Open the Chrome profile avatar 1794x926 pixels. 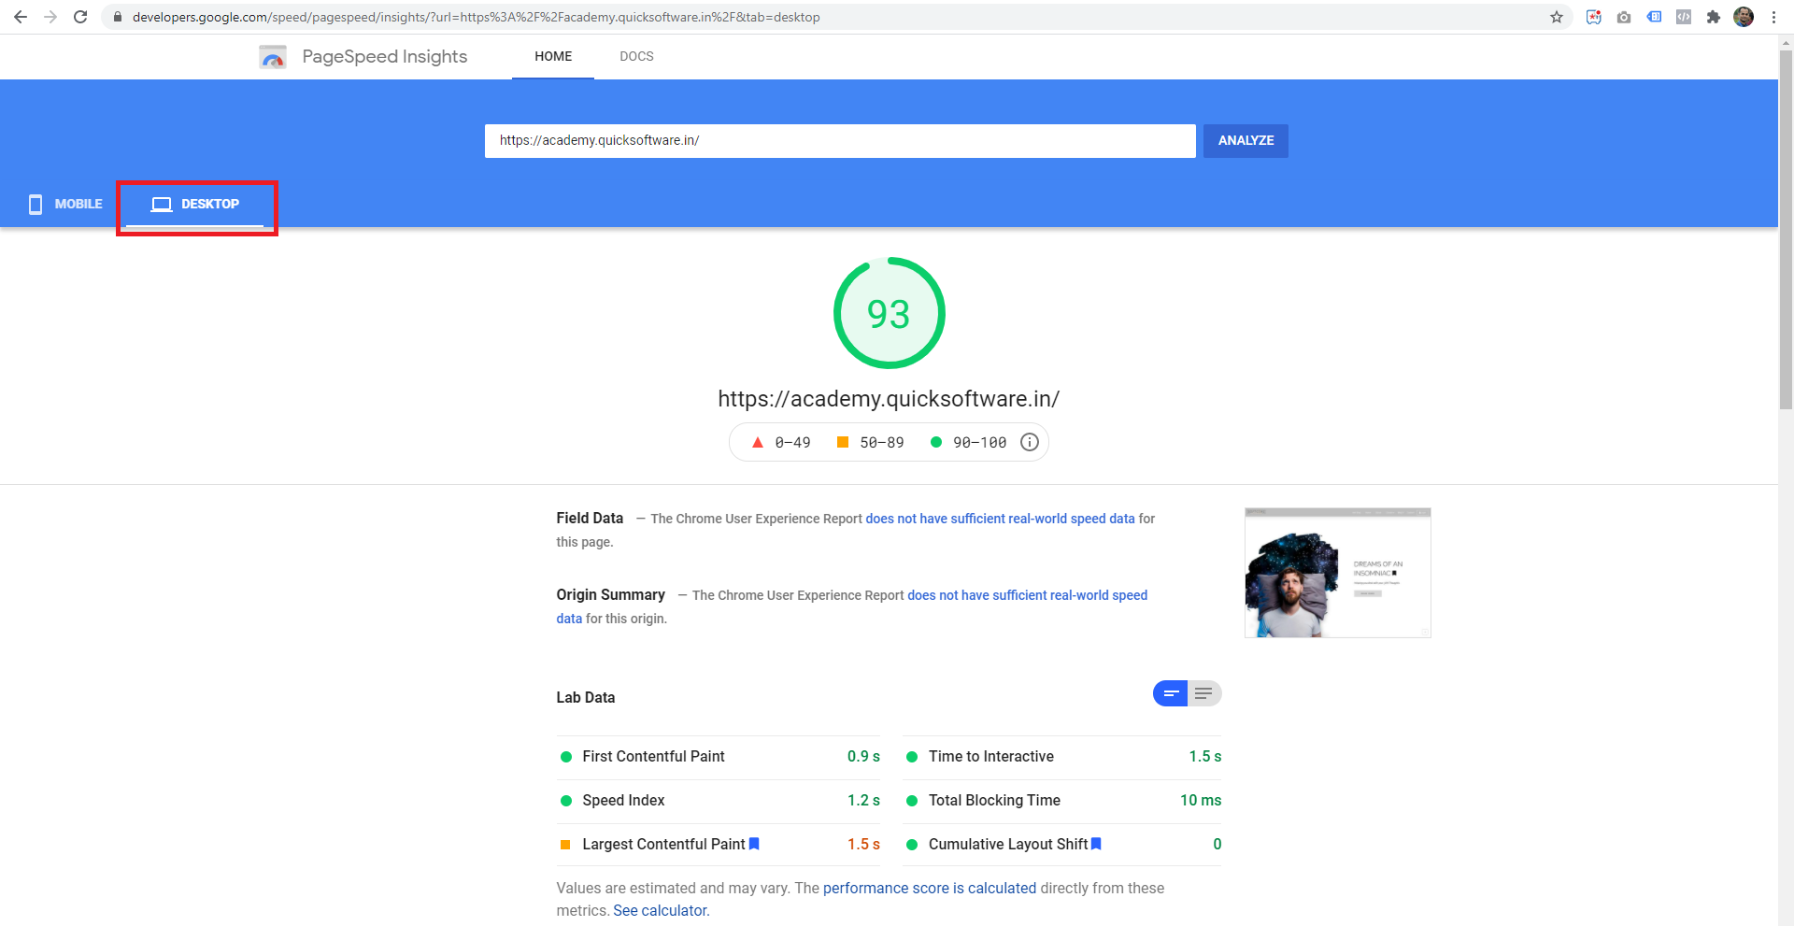(x=1744, y=17)
